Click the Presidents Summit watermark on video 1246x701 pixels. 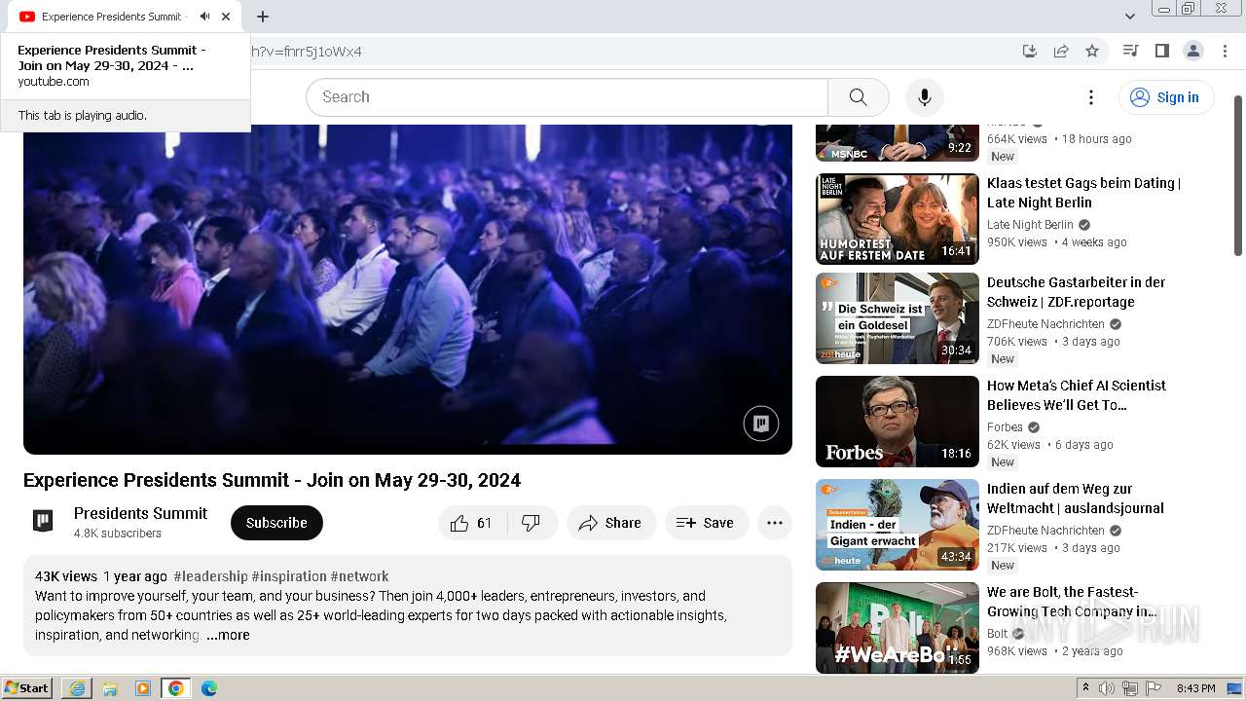coord(761,424)
